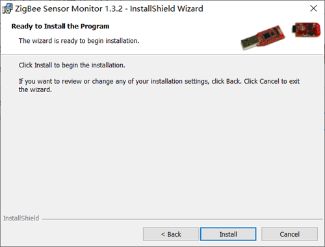Click the metal USB plug of the dongle picture
Viewport: 325px width, 247px height.
coord(249,43)
